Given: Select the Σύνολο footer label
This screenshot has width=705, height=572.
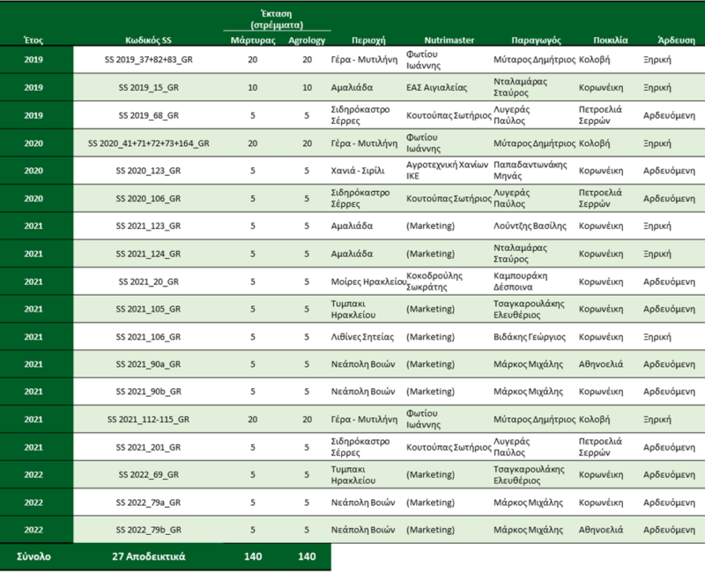Looking at the screenshot, I should pyautogui.click(x=33, y=557).
